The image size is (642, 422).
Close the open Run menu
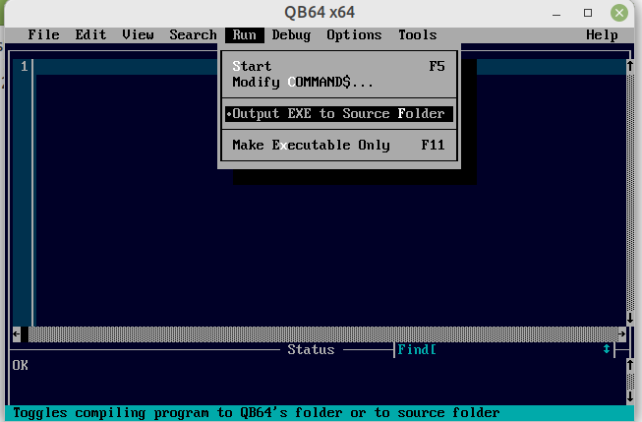pos(245,35)
